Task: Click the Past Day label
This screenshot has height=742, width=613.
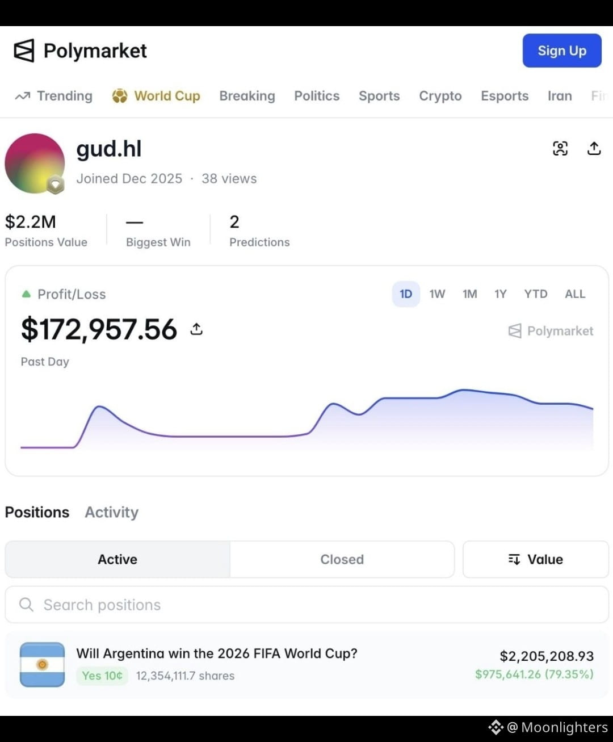Action: point(45,362)
